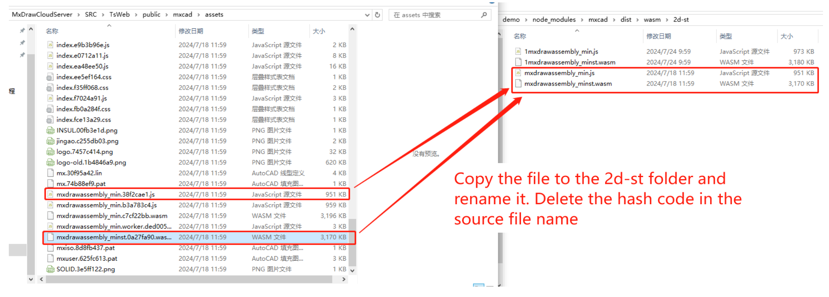Expand the chevron after SRC in breadcrumb

tap(103, 15)
